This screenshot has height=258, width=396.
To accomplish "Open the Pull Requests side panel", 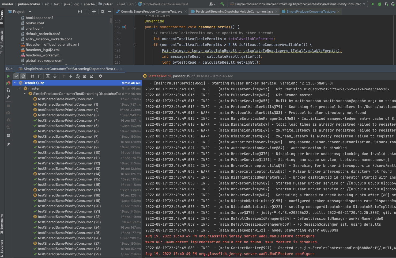I will coord(2,42).
